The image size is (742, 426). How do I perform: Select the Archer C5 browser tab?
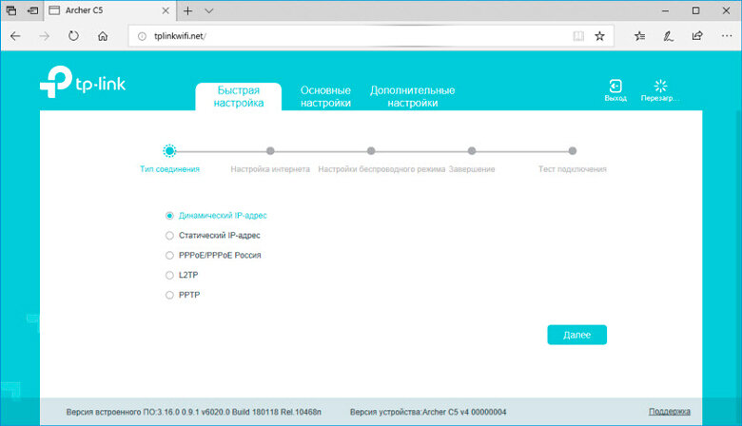tap(109, 10)
